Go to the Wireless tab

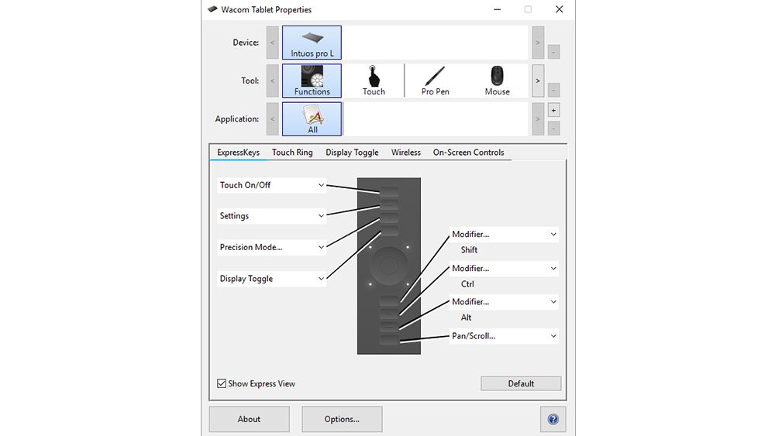coord(406,153)
